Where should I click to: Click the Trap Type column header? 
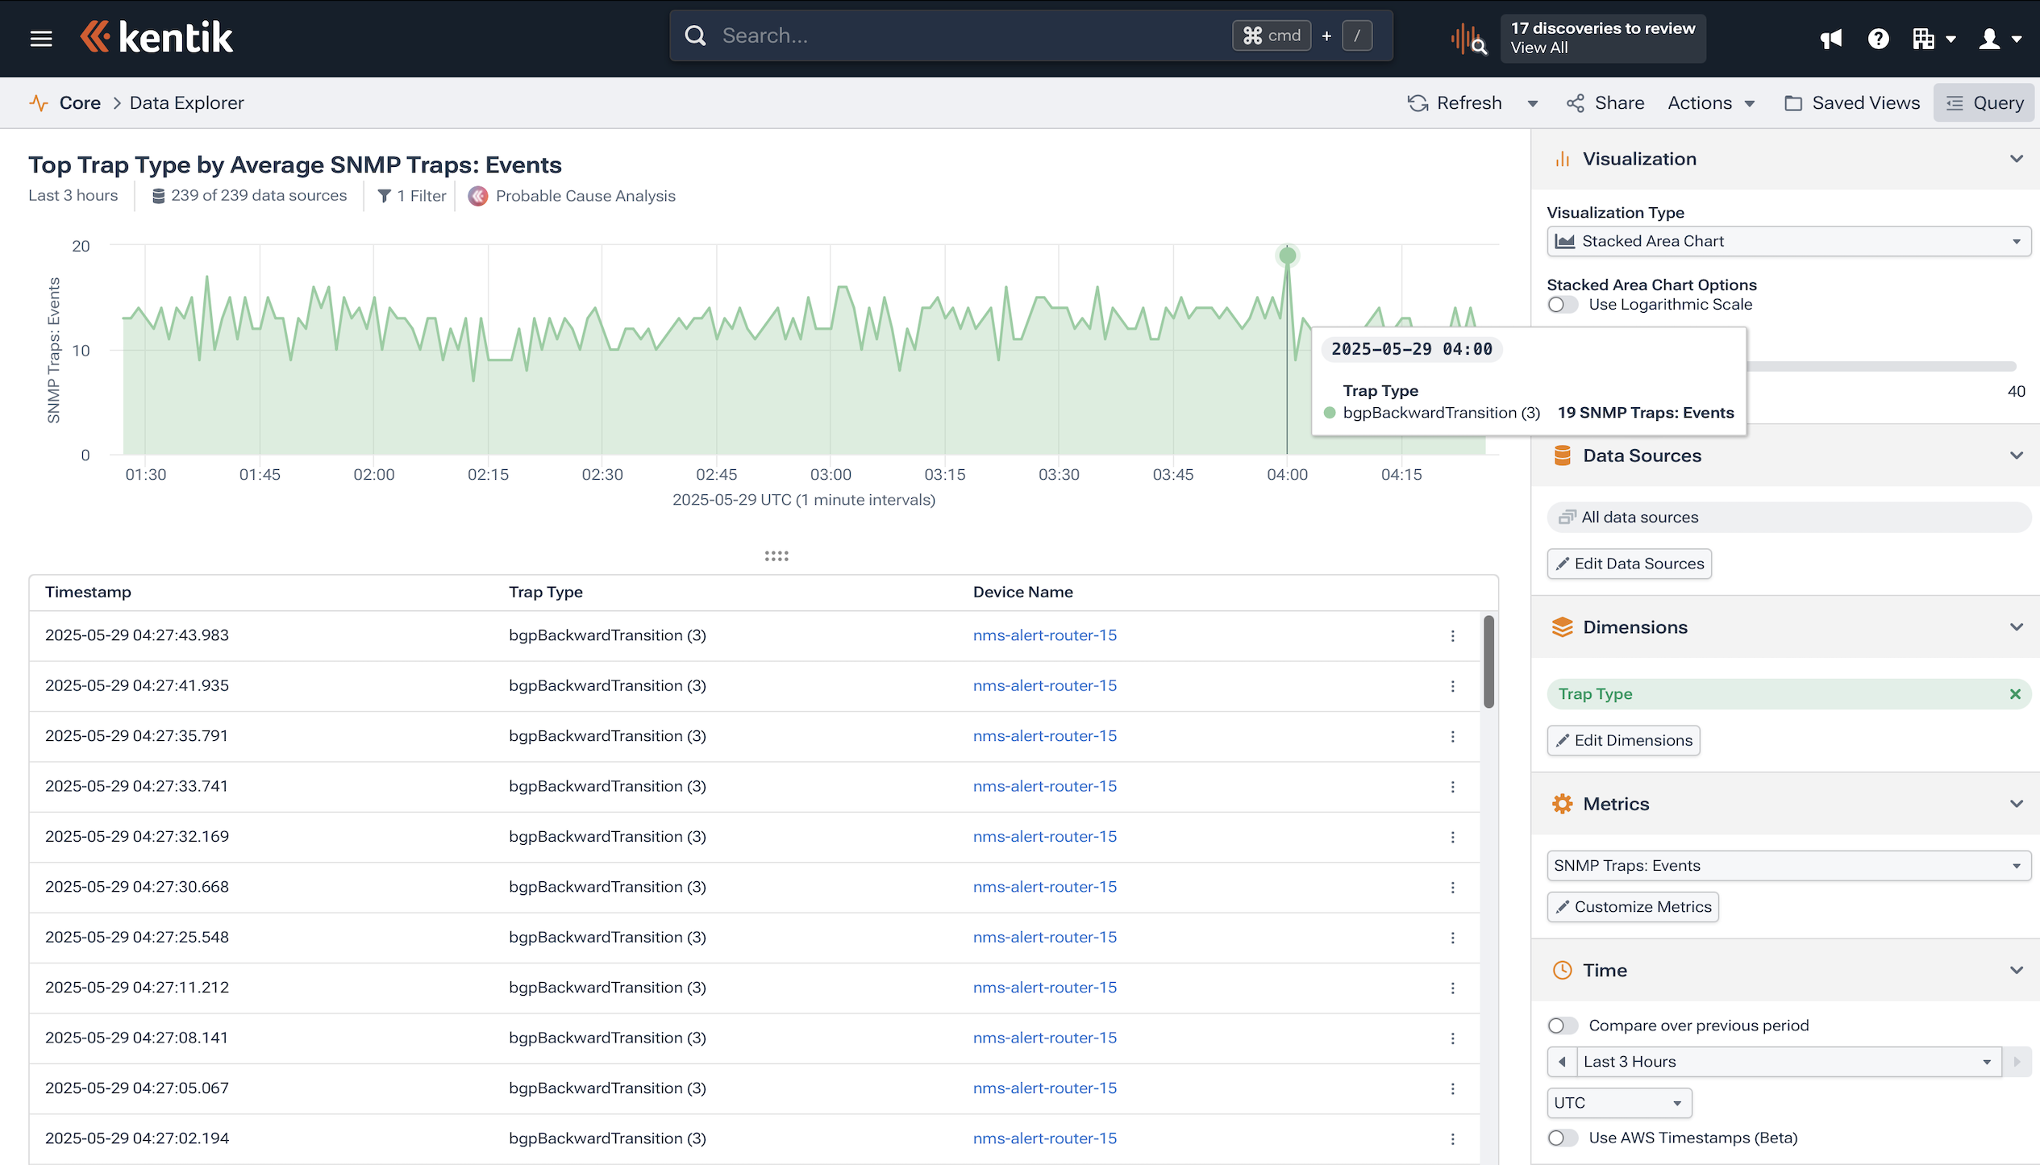pyautogui.click(x=545, y=593)
